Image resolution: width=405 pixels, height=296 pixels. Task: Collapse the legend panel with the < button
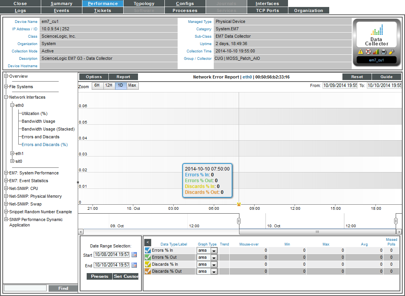click(x=147, y=242)
